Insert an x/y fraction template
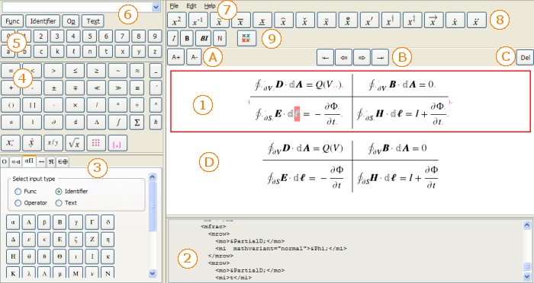The image size is (534, 283). 53,143
